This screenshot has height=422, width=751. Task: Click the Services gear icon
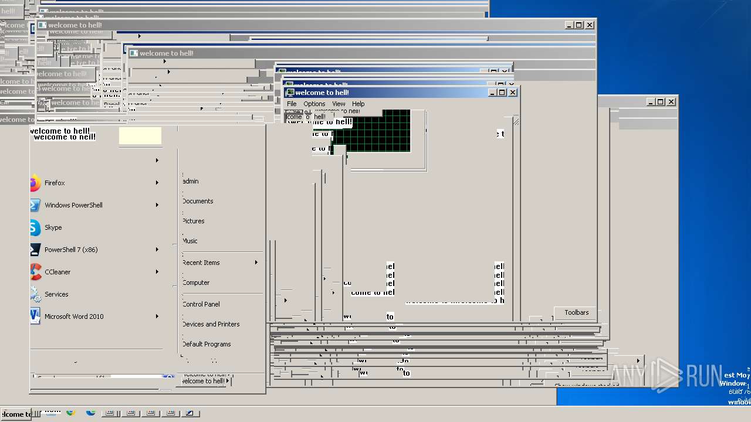point(35,294)
